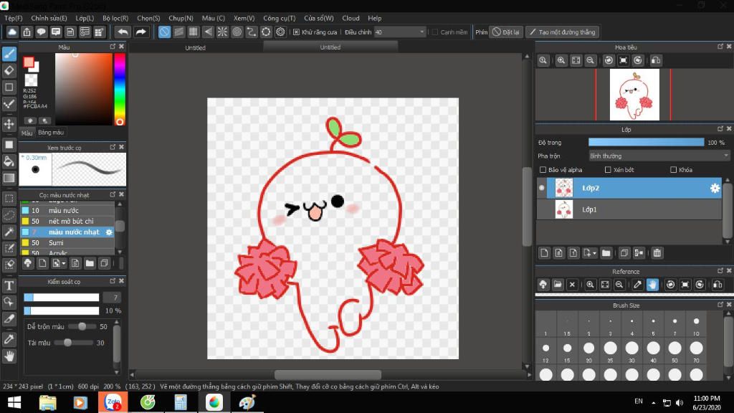
Task: Enable the parallel lines snap
Action: [x=178, y=32]
